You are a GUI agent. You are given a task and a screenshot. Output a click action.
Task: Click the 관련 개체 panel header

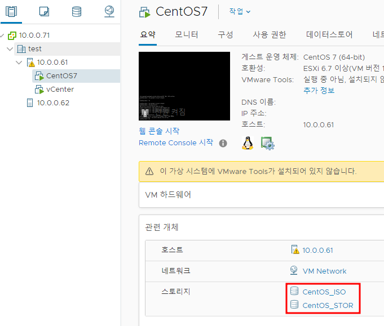click(x=162, y=227)
